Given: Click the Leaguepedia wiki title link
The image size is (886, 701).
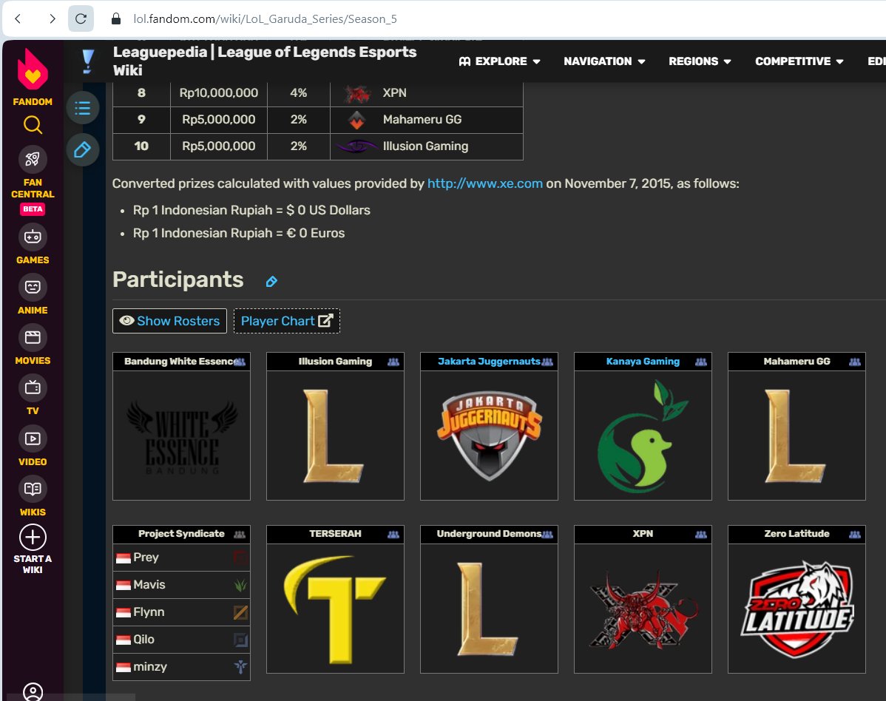Looking at the screenshot, I should tap(265, 61).
